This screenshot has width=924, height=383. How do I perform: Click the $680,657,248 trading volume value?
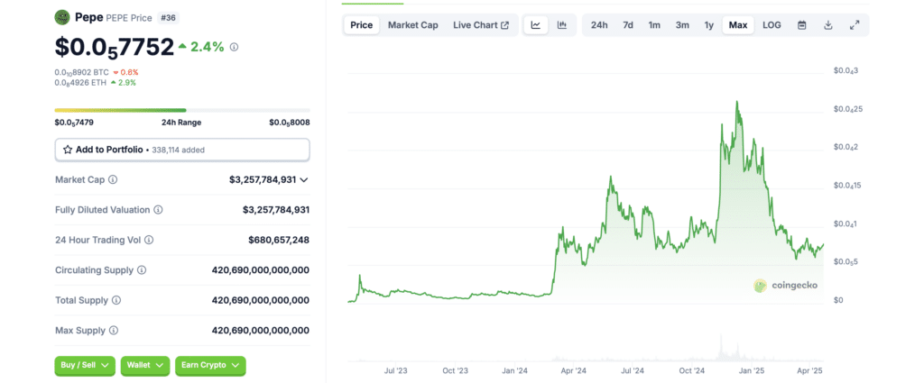[x=279, y=240]
